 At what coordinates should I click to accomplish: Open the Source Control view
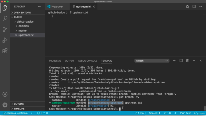click(x=5, y=29)
